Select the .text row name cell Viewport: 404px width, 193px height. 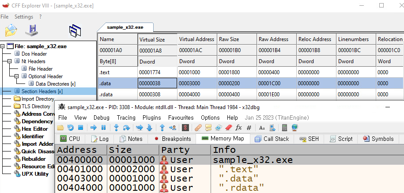point(117,72)
